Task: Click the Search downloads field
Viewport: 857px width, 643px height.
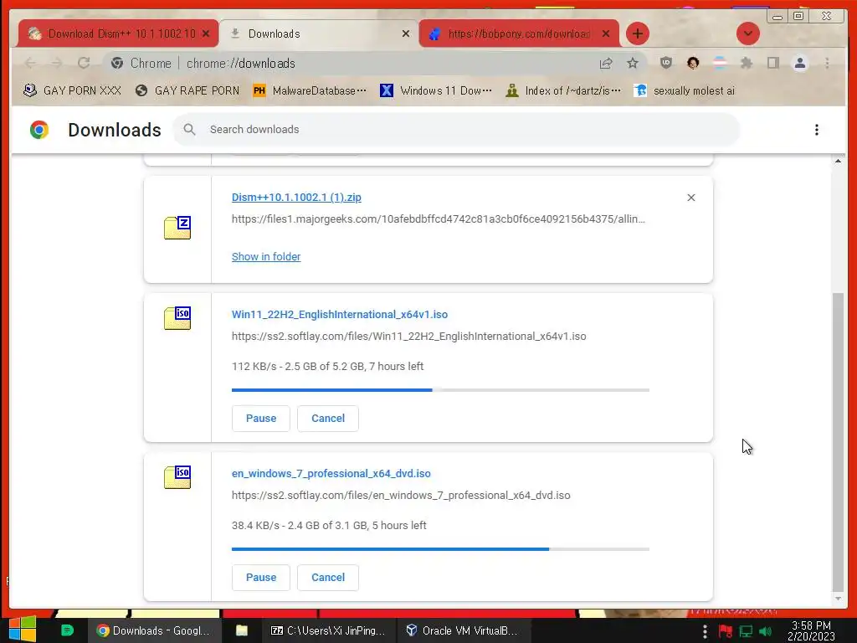Action: coord(456,130)
